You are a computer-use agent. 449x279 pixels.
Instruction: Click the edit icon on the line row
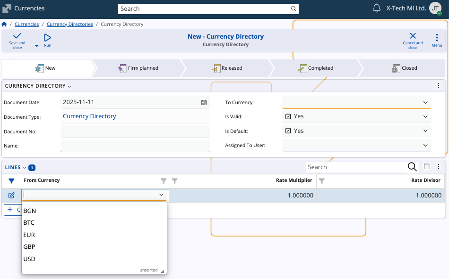pos(12,195)
